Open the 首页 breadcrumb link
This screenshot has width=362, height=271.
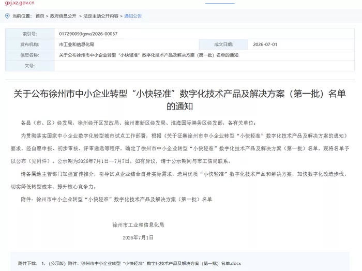(x=40, y=16)
